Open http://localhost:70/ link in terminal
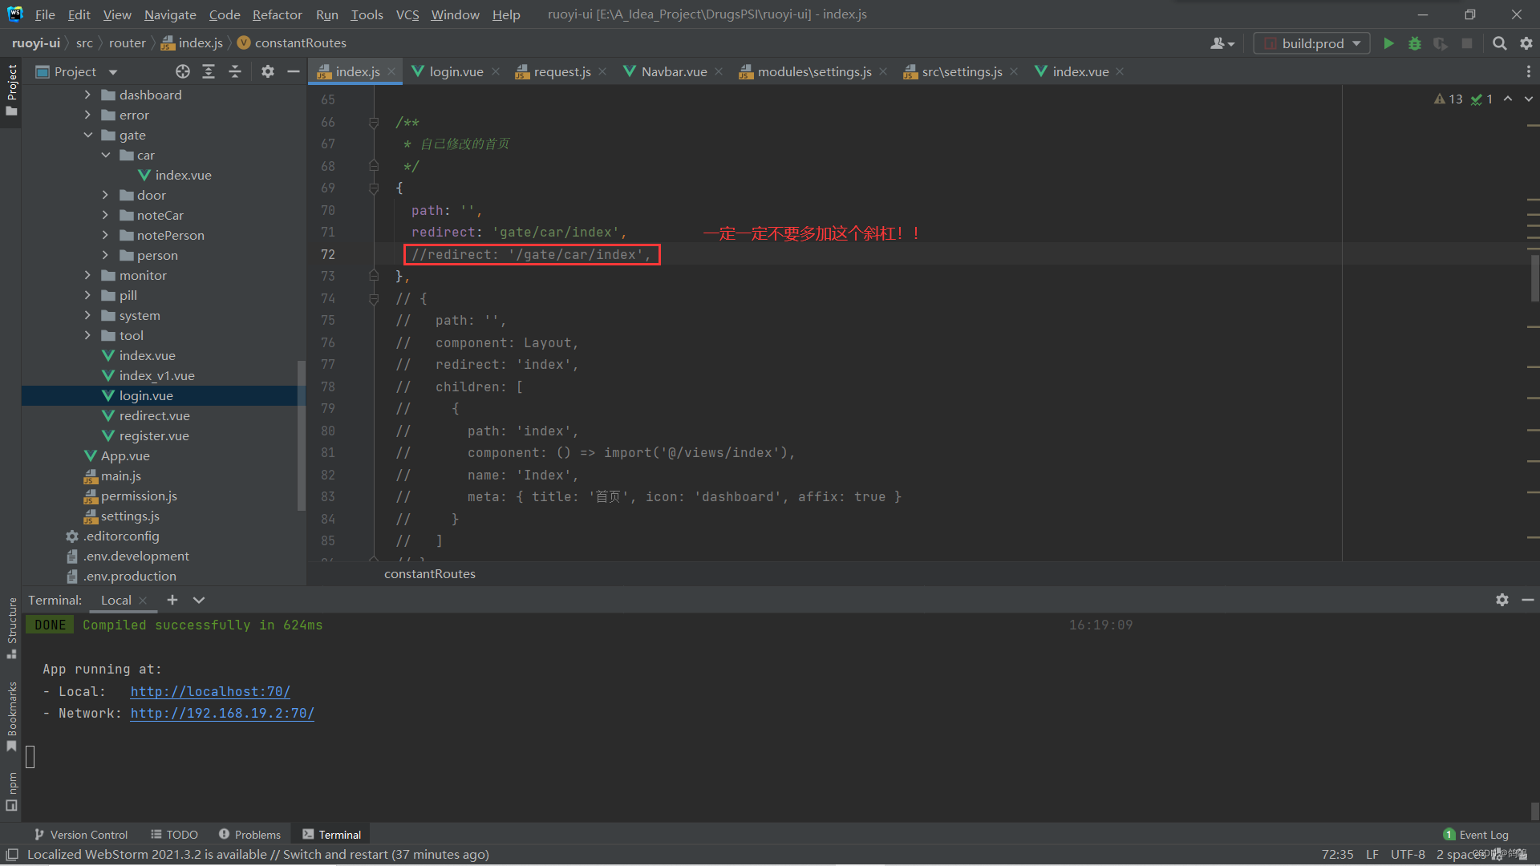Viewport: 1540px width, 866px height. pyautogui.click(x=210, y=691)
